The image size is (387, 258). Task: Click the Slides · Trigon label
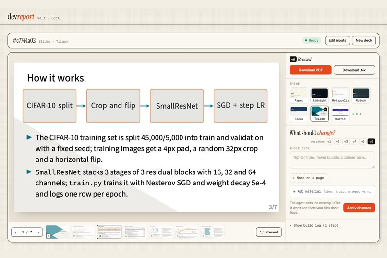(53, 41)
